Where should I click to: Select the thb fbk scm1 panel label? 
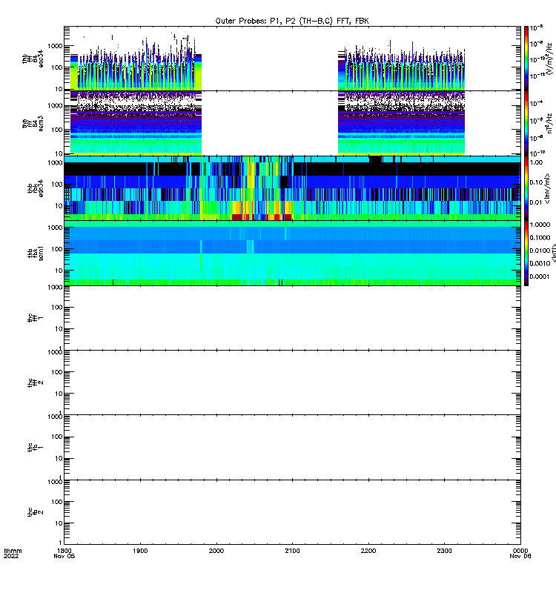(x=36, y=253)
